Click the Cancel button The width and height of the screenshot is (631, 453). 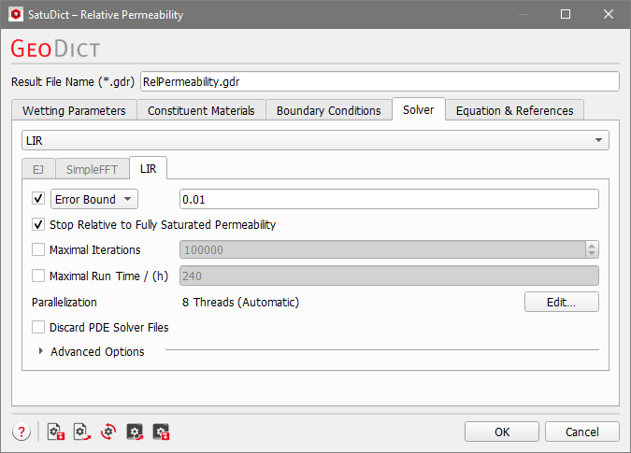[x=581, y=432]
